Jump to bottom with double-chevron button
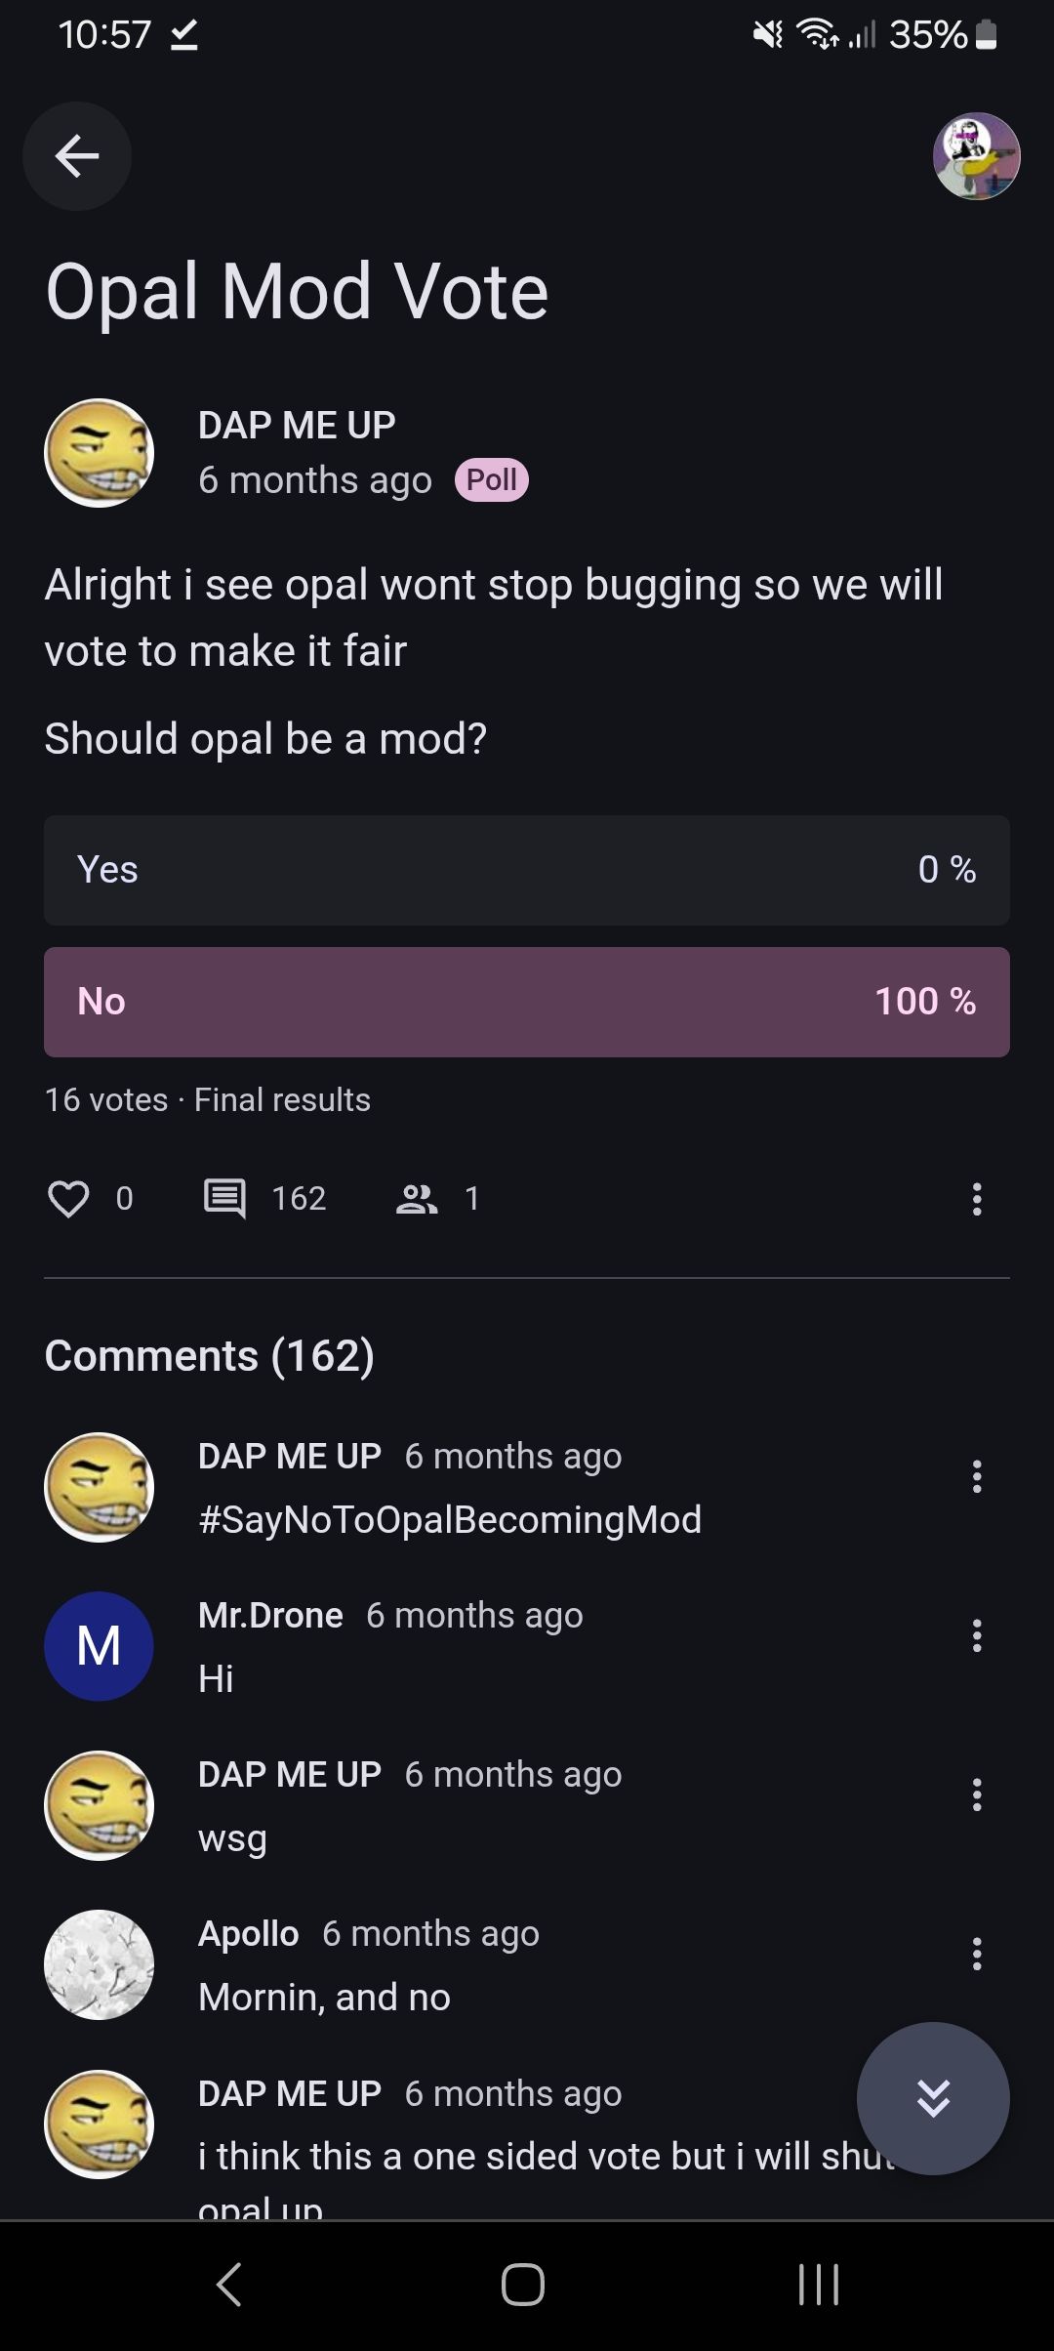Image resolution: width=1054 pixels, height=2351 pixels. [933, 2098]
